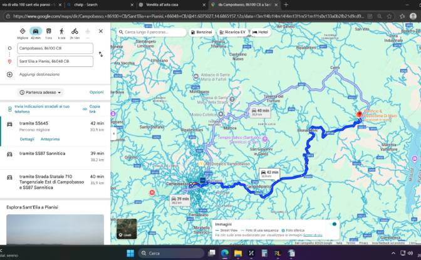
Task: Click the Dettagli link for SS645 route
Action: [x=27, y=139]
